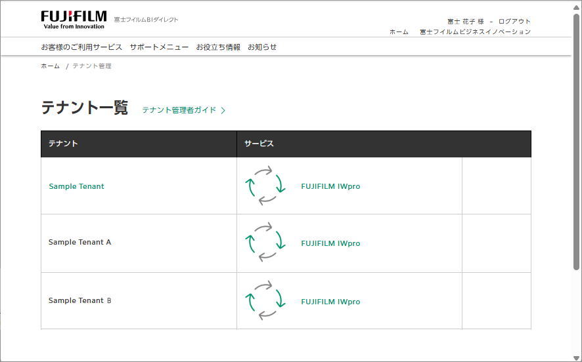Click ホーム in the breadcrumb
Image resolution: width=582 pixels, height=362 pixels.
tap(50, 66)
